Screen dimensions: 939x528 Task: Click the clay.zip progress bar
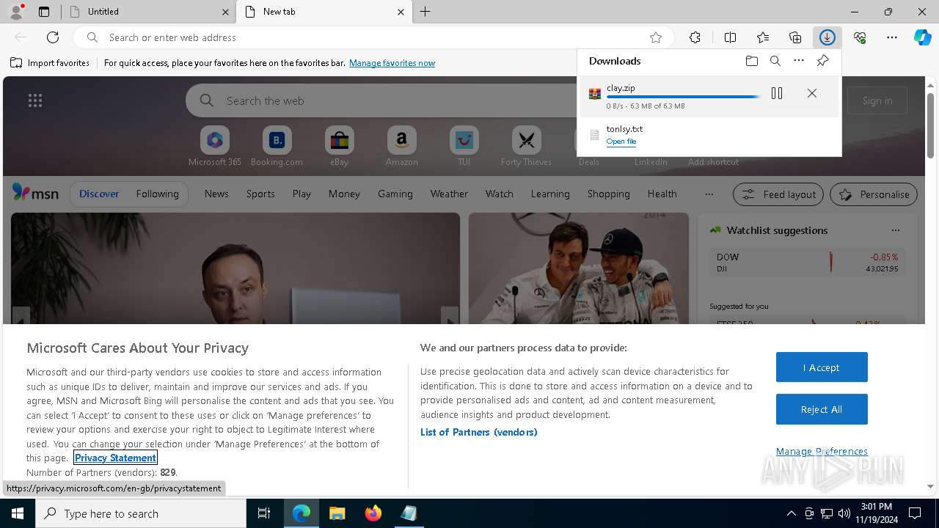pyautogui.click(x=683, y=97)
